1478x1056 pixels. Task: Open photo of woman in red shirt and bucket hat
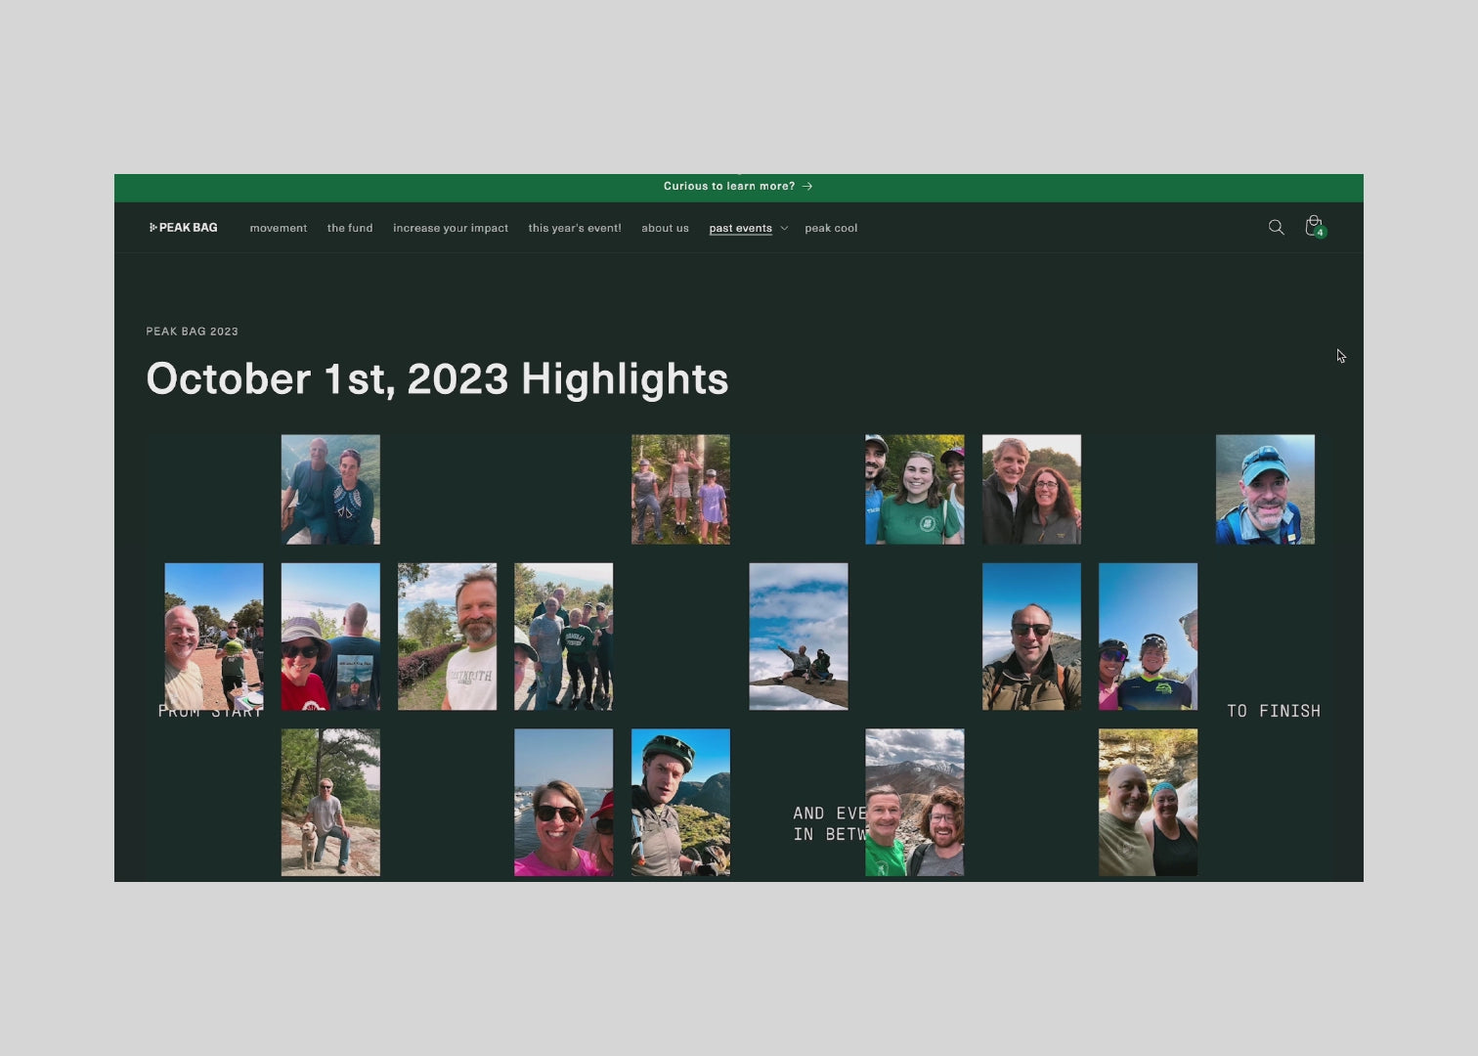tap(330, 636)
